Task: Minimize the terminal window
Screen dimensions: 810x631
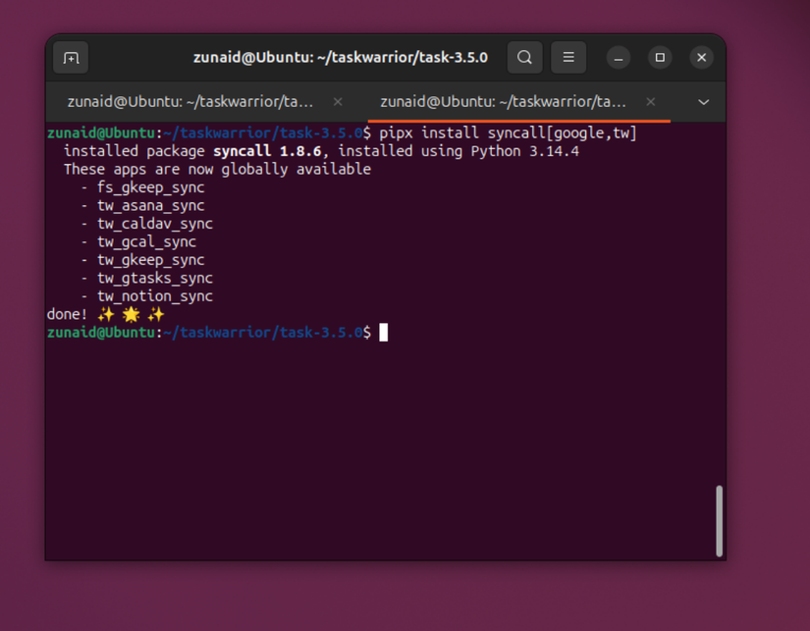Action: pyautogui.click(x=619, y=57)
